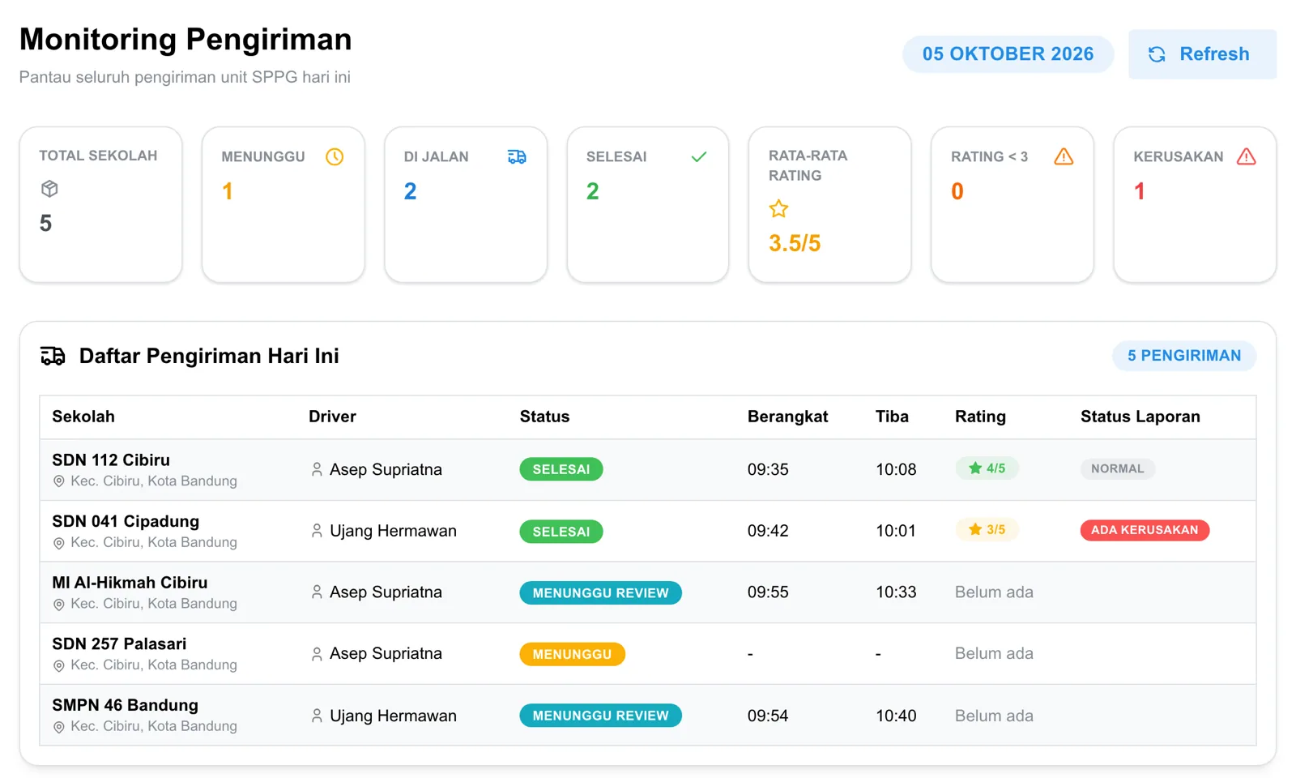
Task: Click the NORMAL report status badge
Action: tap(1117, 468)
